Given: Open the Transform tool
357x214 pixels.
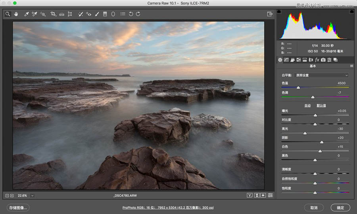Looking at the screenshot, I should tap(70, 14).
